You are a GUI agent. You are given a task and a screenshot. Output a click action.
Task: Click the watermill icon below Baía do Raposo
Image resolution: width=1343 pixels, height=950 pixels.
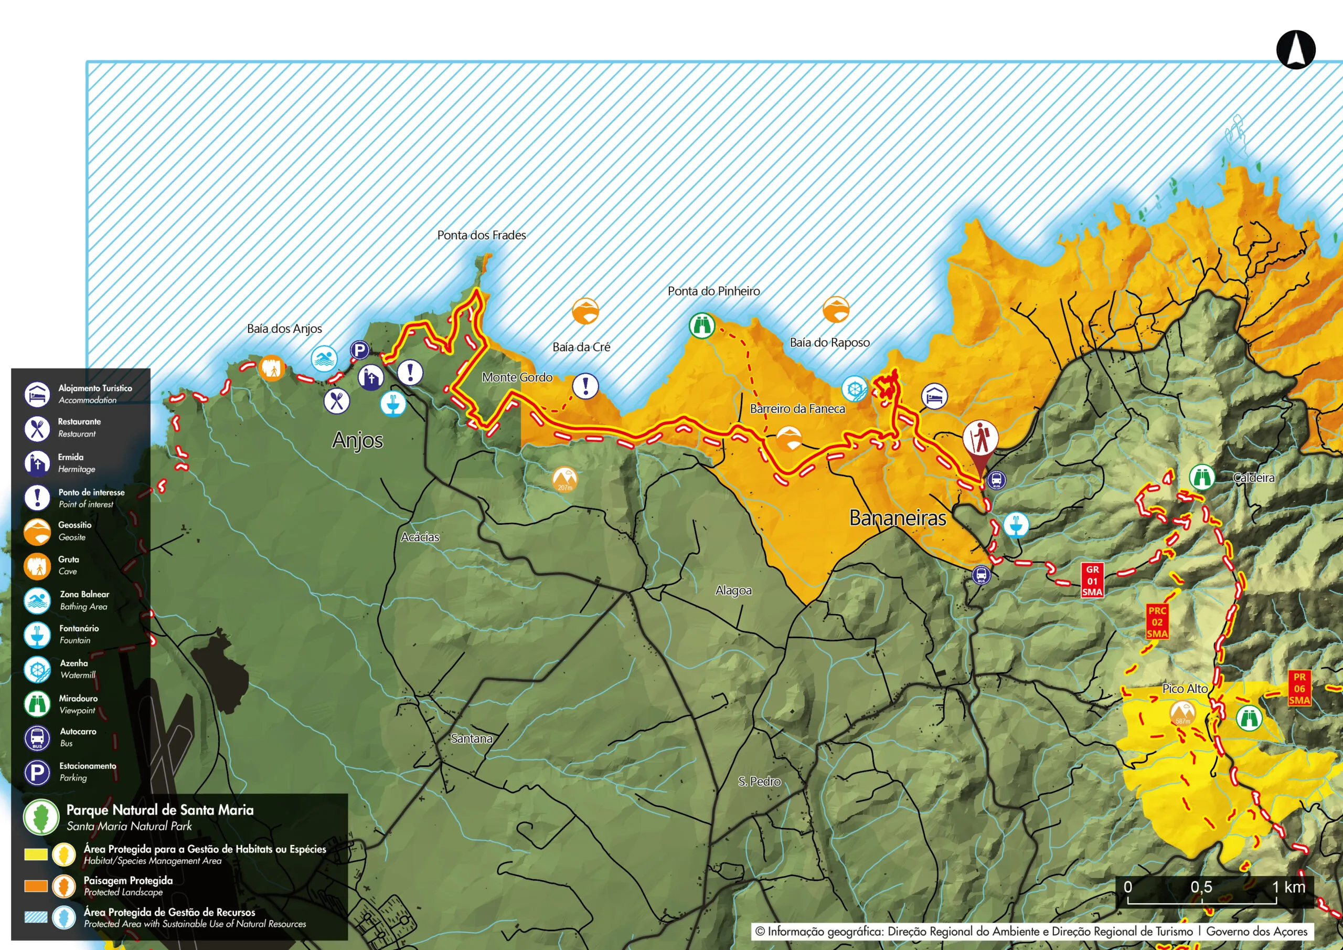(x=855, y=389)
